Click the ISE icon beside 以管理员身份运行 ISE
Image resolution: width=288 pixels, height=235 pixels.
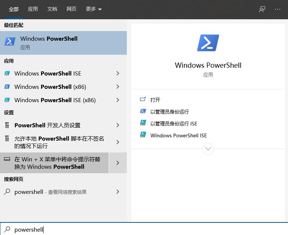pyautogui.click(x=143, y=123)
